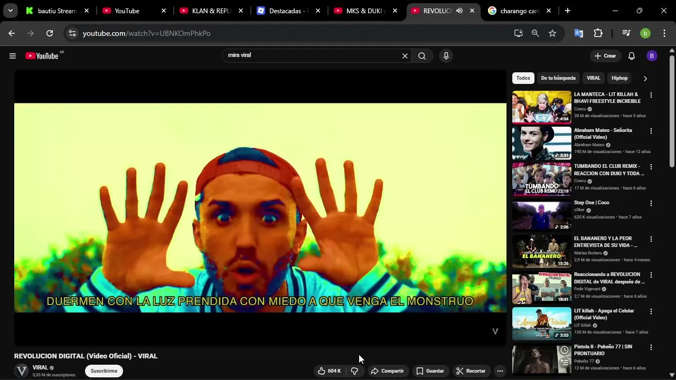Start voice search with microphone

click(x=446, y=56)
